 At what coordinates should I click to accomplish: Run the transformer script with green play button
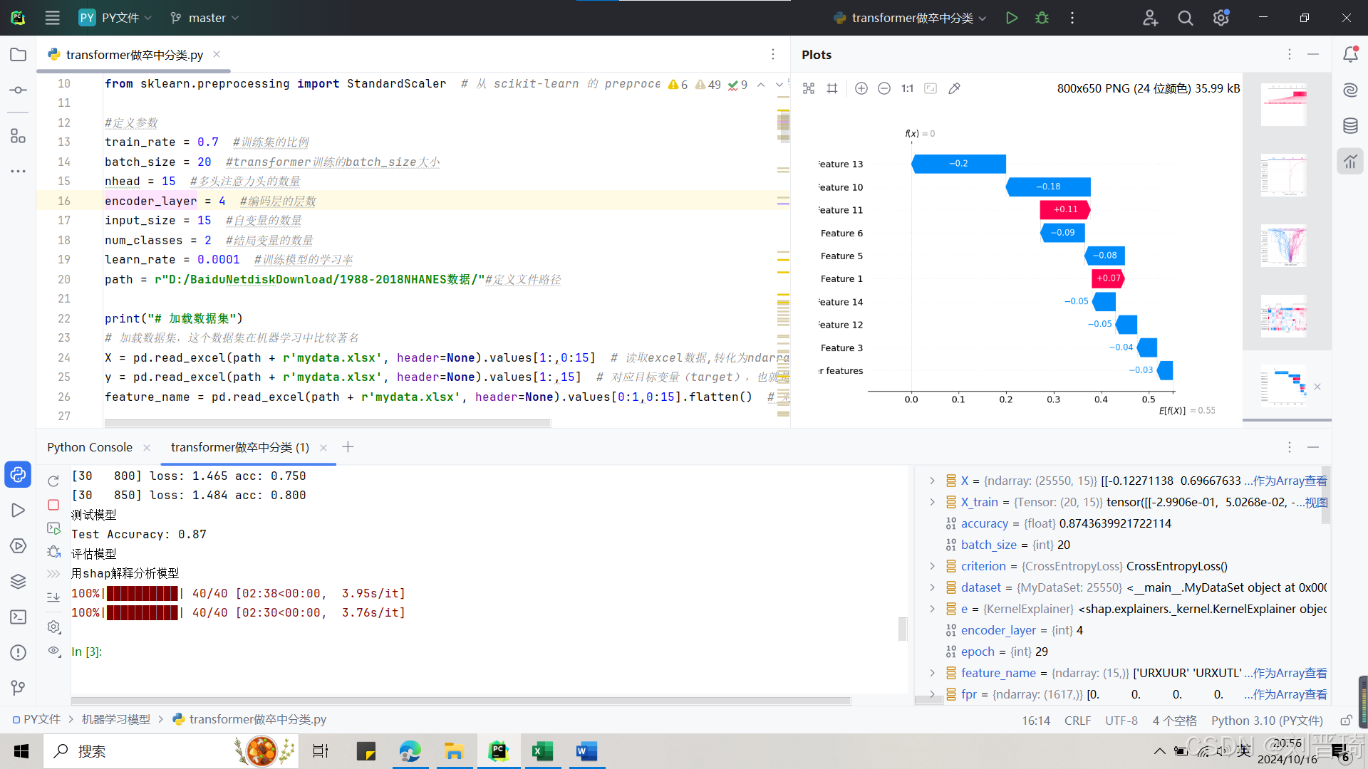tap(1011, 18)
